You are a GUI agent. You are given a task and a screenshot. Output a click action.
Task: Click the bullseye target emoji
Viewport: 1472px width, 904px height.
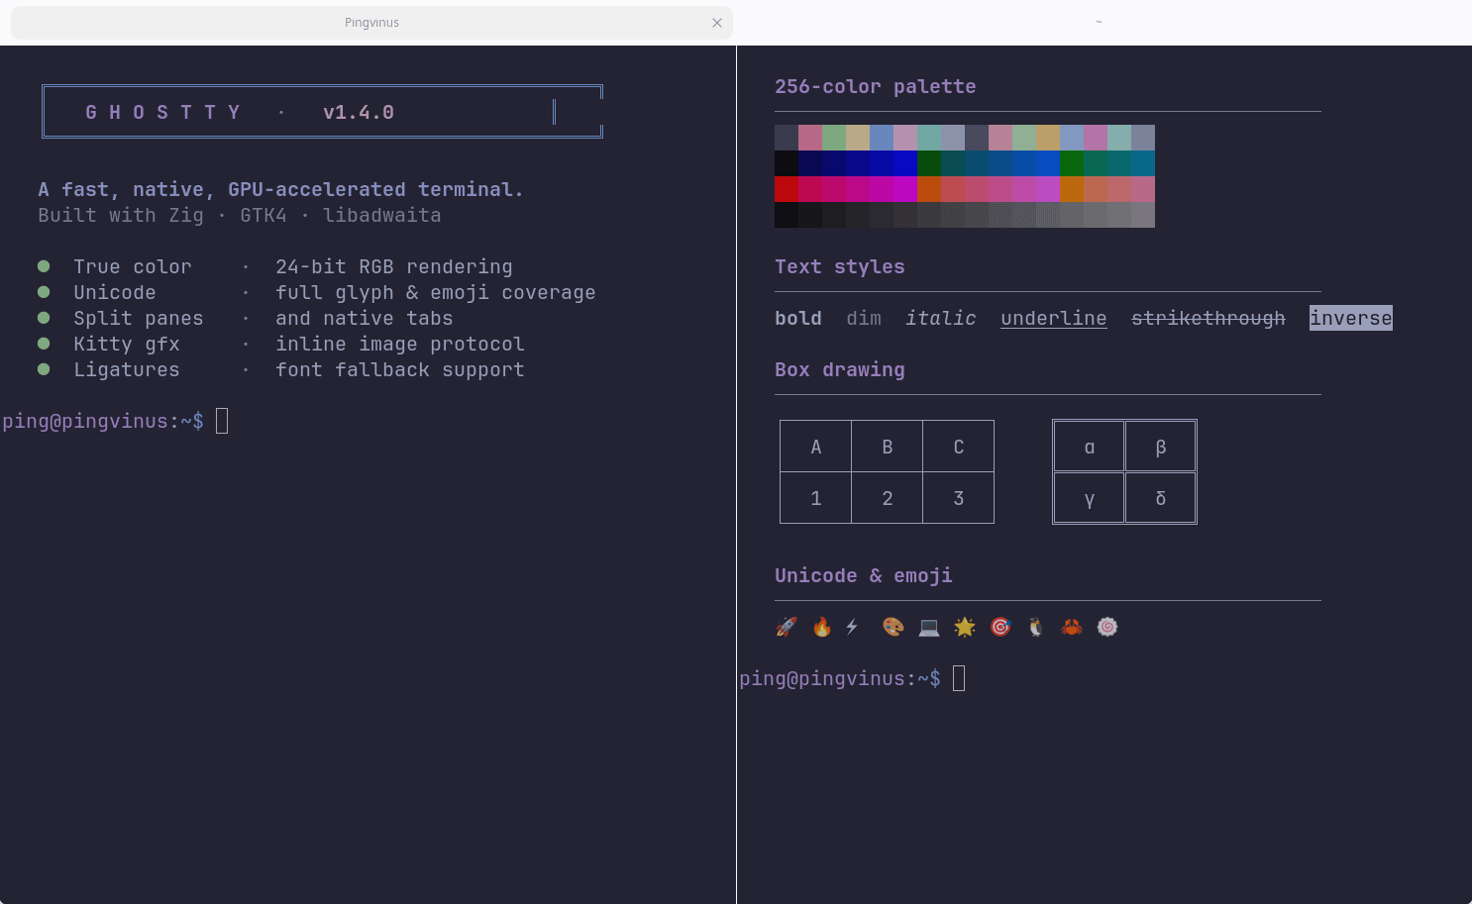[x=1000, y=627]
